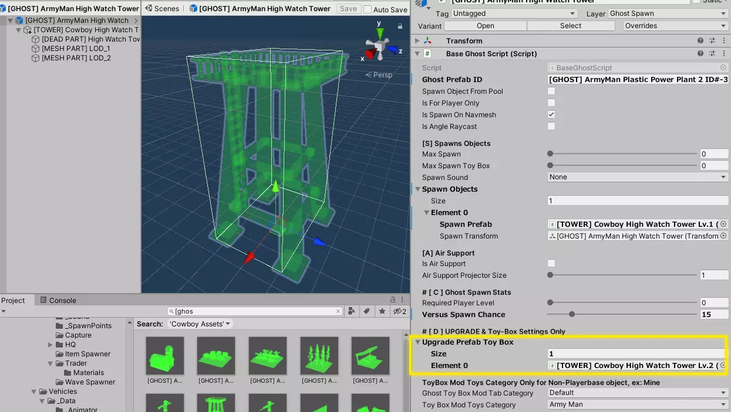This screenshot has height=412, width=731.
Task: Uncheck Is Spawn On Navmesh
Action: point(551,115)
